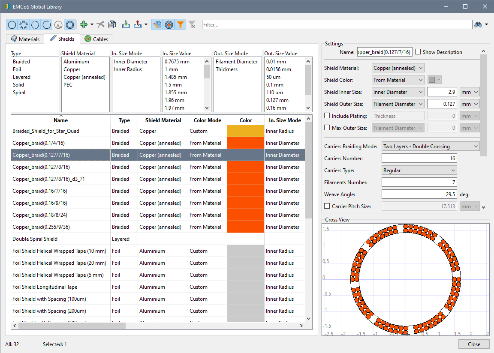The width and height of the screenshot is (494, 353).
Task: Click the export icon with red arrow
Action: 138,25
